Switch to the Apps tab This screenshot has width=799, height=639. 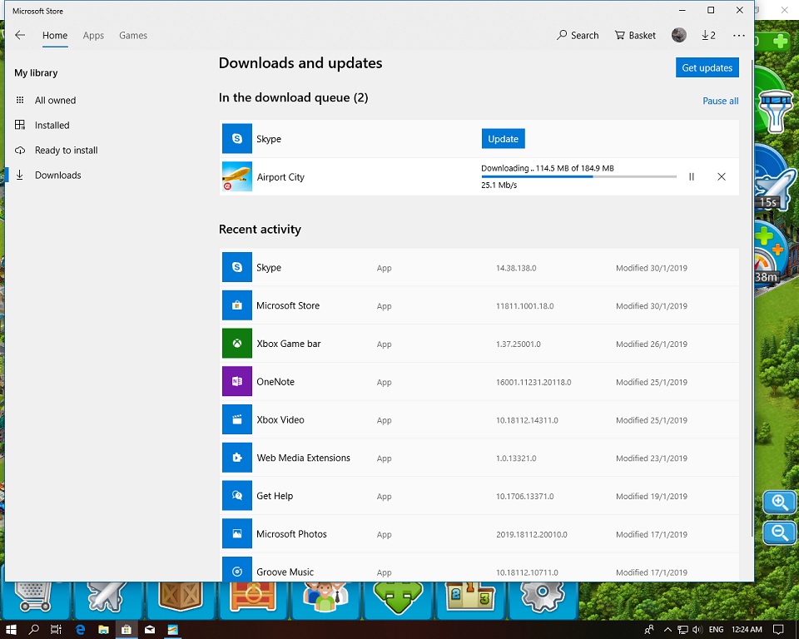pyautogui.click(x=93, y=35)
